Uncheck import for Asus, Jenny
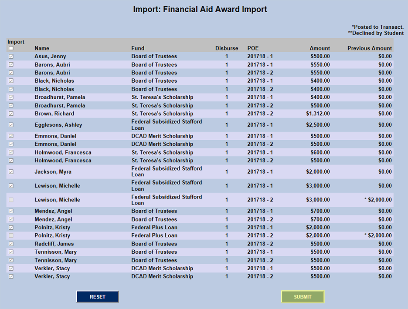 [x=11, y=57]
